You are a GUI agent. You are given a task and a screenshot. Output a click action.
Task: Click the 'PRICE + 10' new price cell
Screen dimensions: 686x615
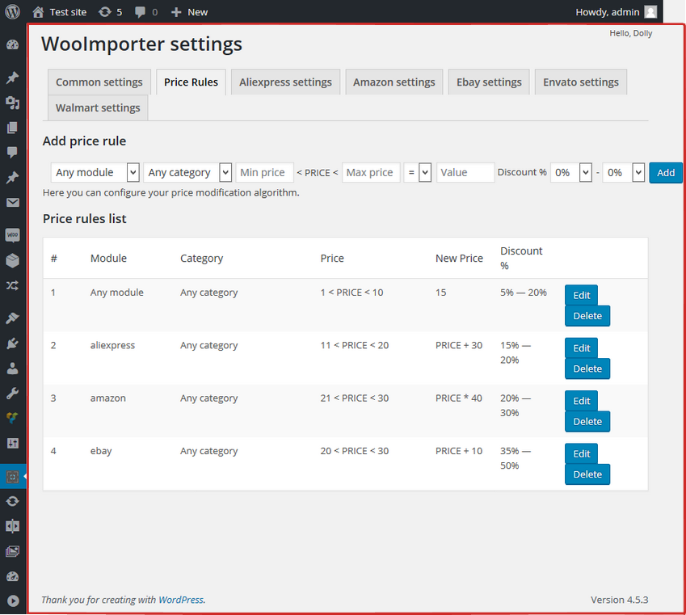459,451
